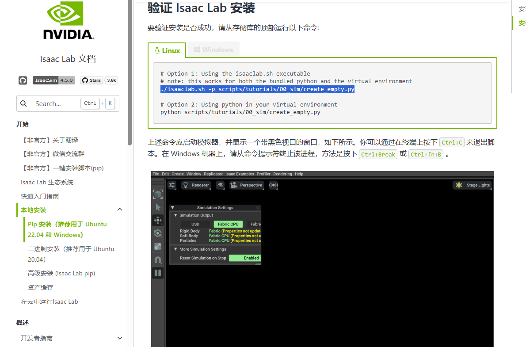Open 高级安装 (Isaac Lab pip) page
This screenshot has height=347, width=526.
click(61, 273)
